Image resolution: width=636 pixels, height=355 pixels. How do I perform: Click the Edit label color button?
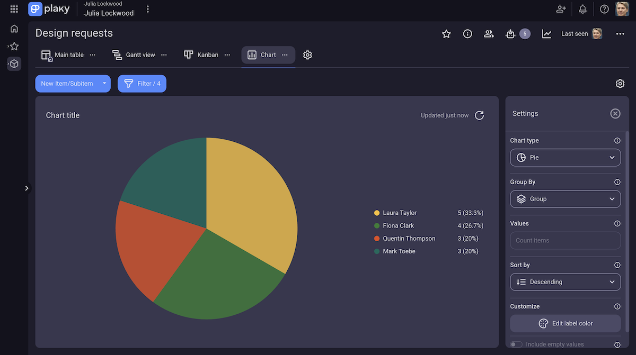[x=565, y=323]
